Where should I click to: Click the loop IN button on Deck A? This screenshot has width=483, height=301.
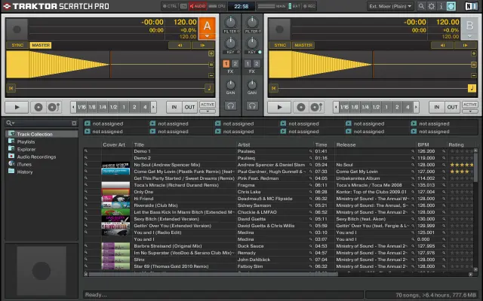coord(174,107)
